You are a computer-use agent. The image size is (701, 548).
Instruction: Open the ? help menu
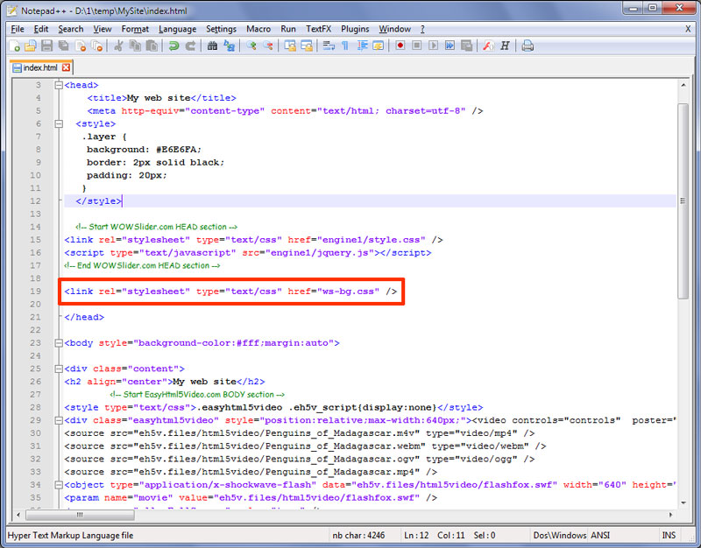(x=422, y=29)
